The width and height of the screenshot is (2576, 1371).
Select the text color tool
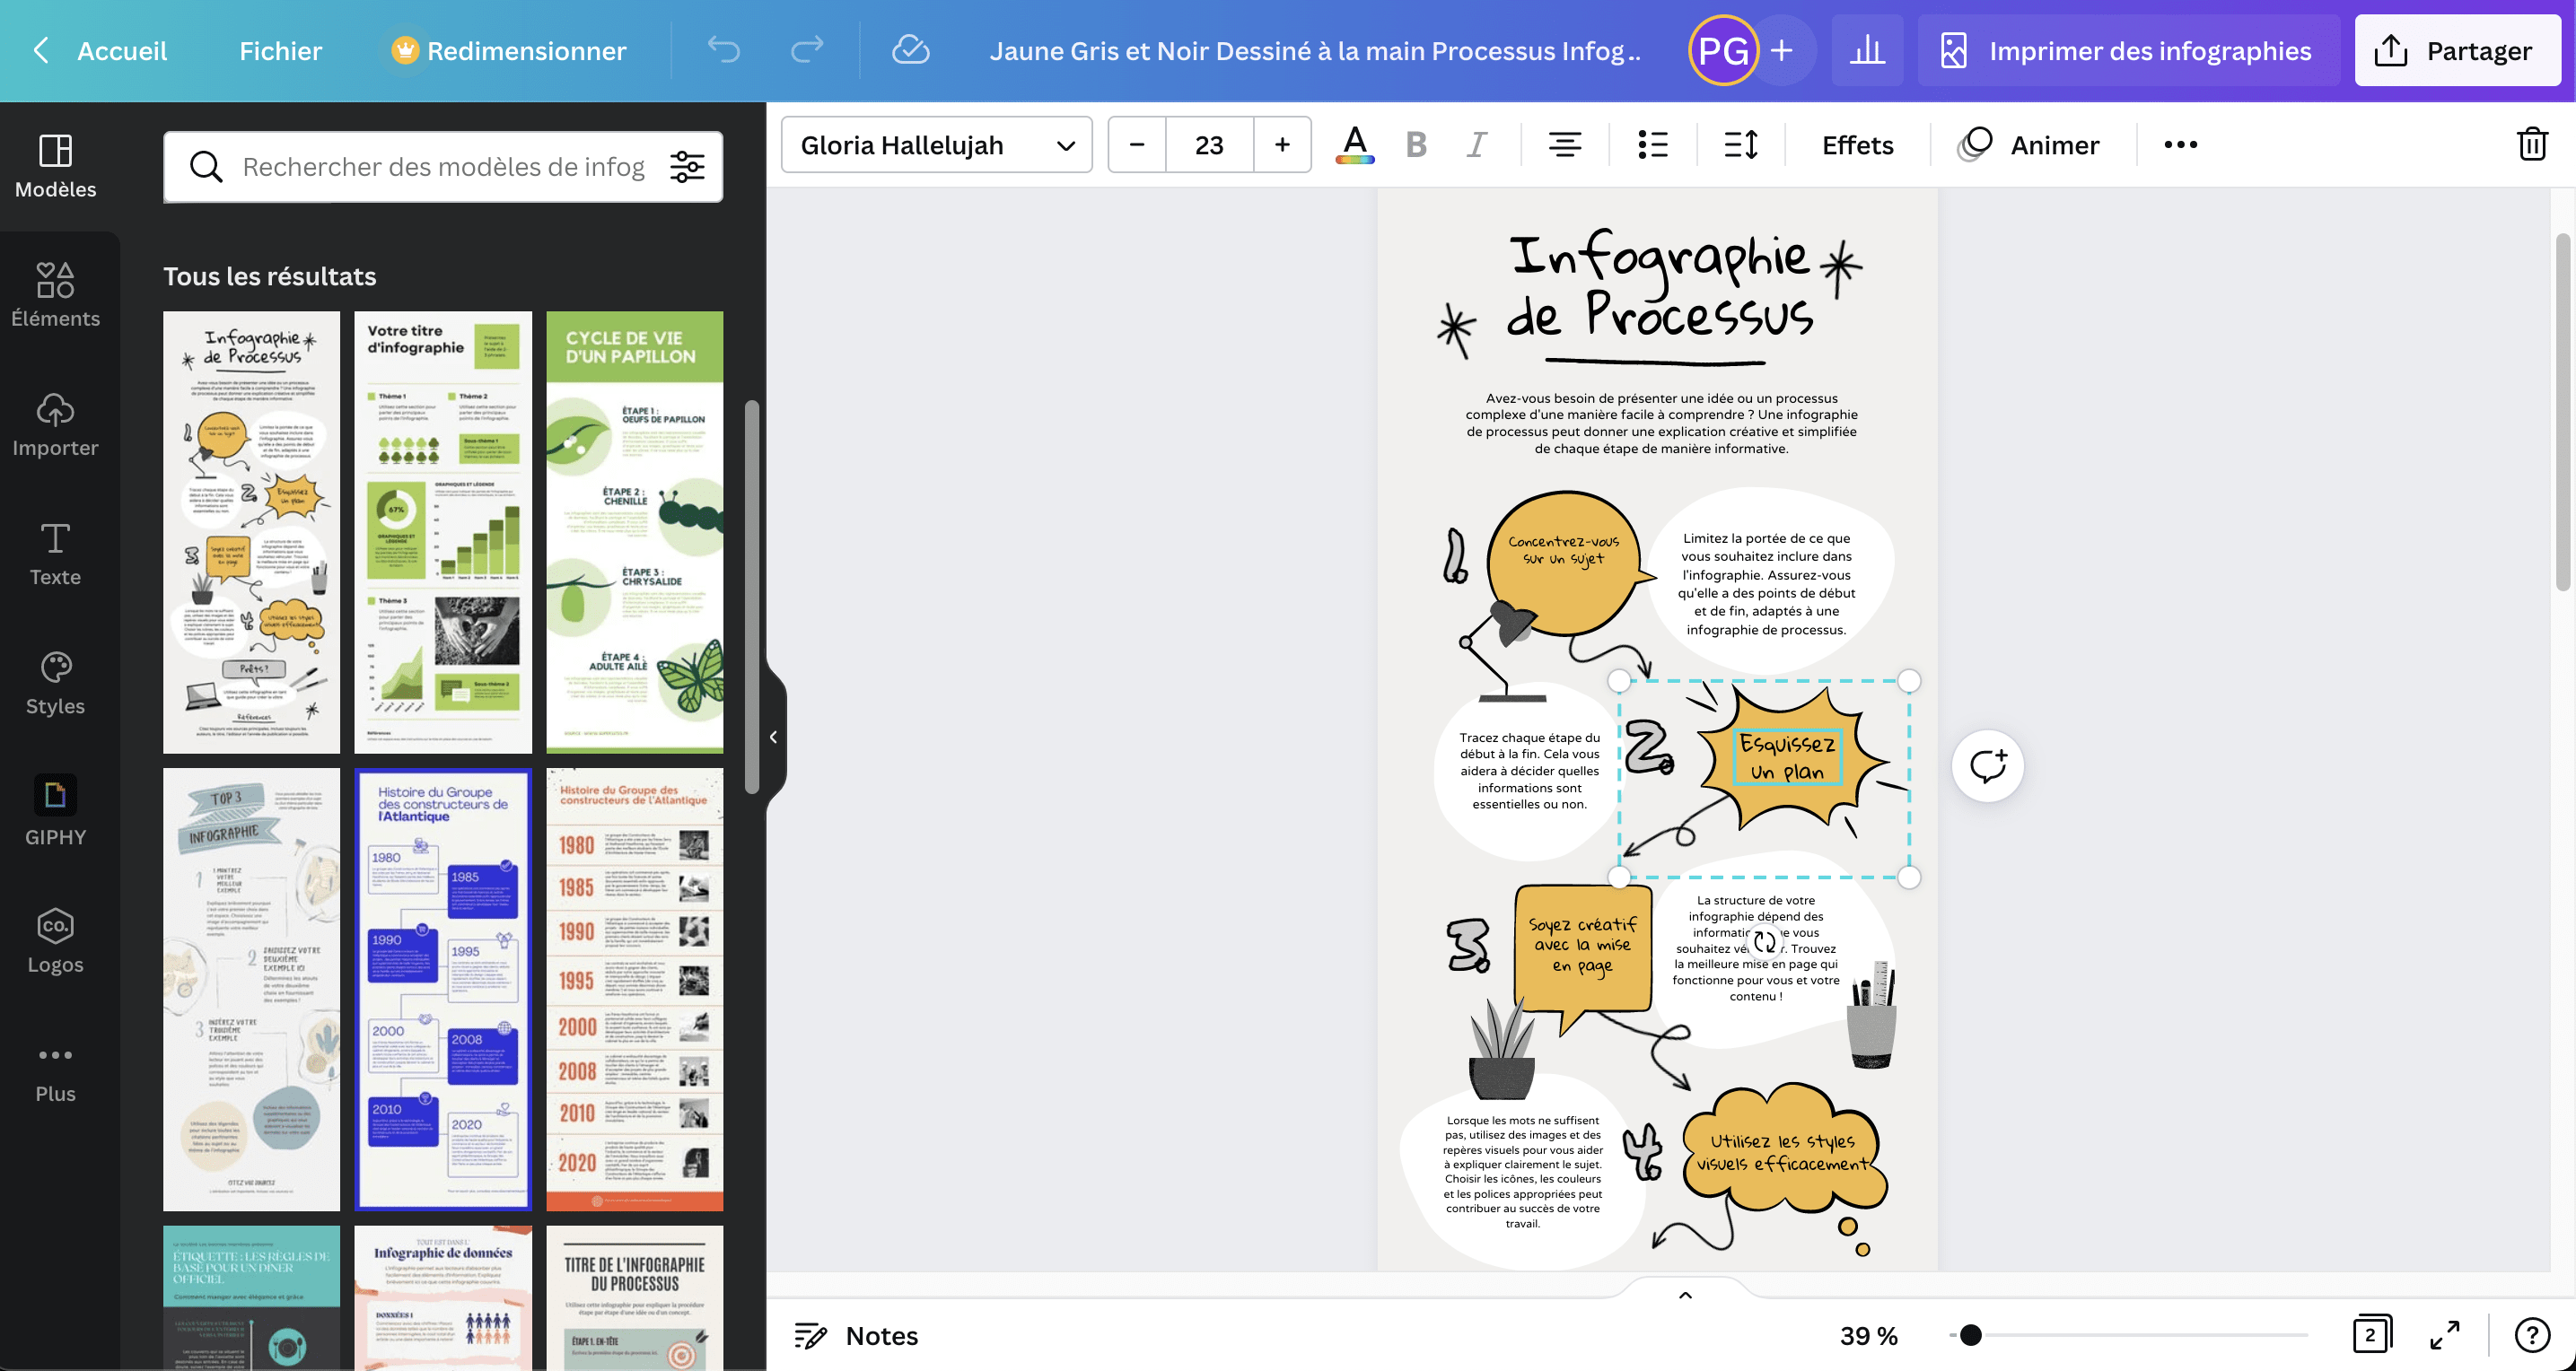click(1354, 144)
